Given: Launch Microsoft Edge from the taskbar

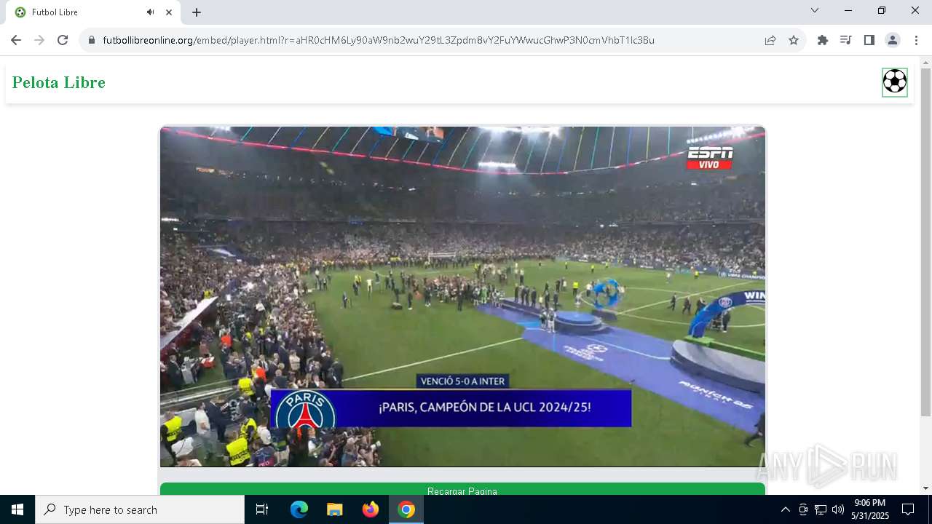Looking at the screenshot, I should point(299,509).
